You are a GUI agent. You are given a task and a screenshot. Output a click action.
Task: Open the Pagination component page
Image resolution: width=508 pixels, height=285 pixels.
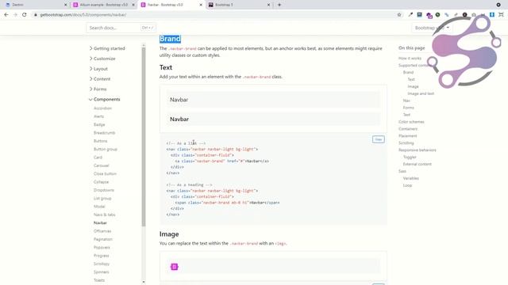[x=103, y=239]
